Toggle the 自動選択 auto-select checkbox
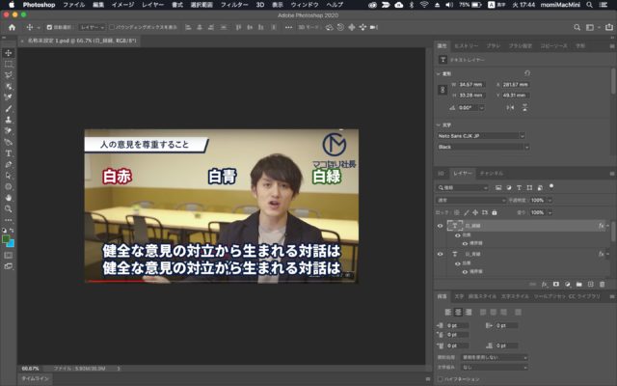This screenshot has height=386, width=617. click(49, 27)
